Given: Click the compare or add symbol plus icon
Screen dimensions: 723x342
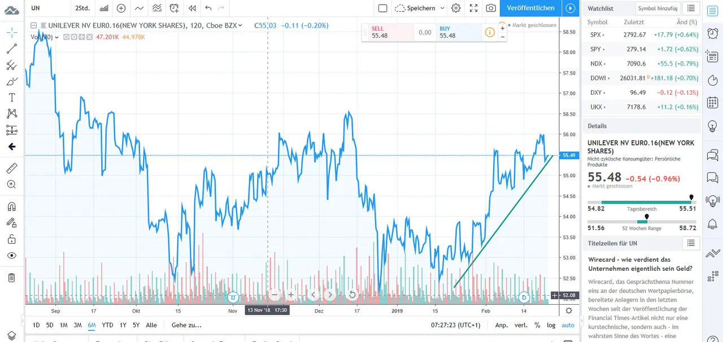Looking at the screenshot, I should point(121,8).
